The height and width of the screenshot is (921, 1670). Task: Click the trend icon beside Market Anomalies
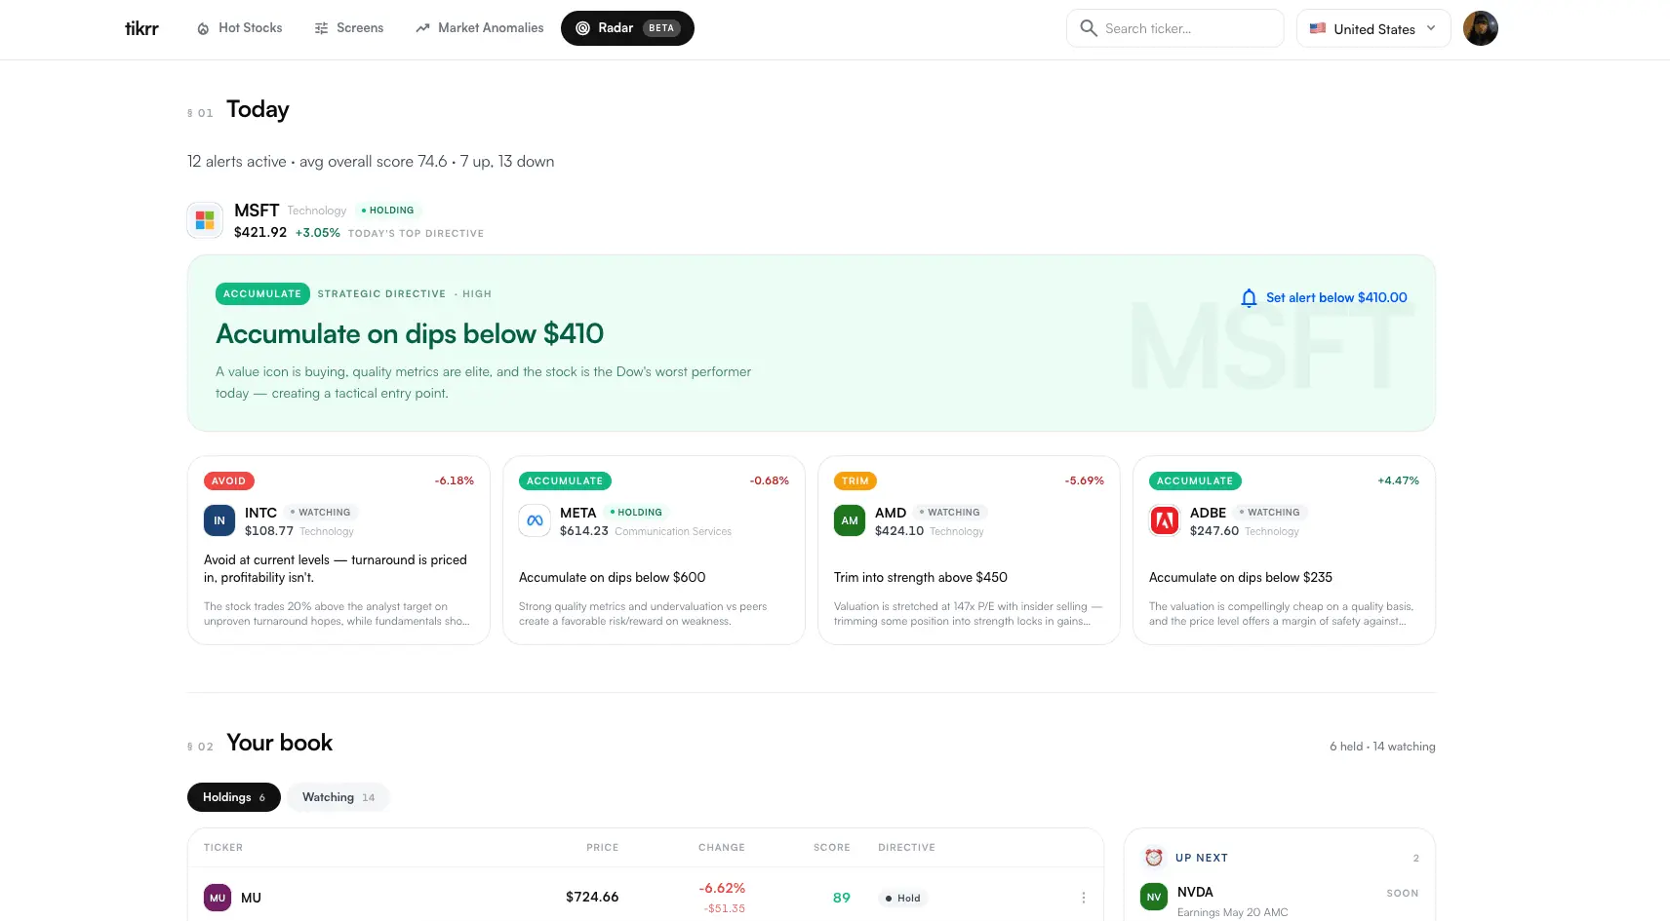pyautogui.click(x=422, y=28)
